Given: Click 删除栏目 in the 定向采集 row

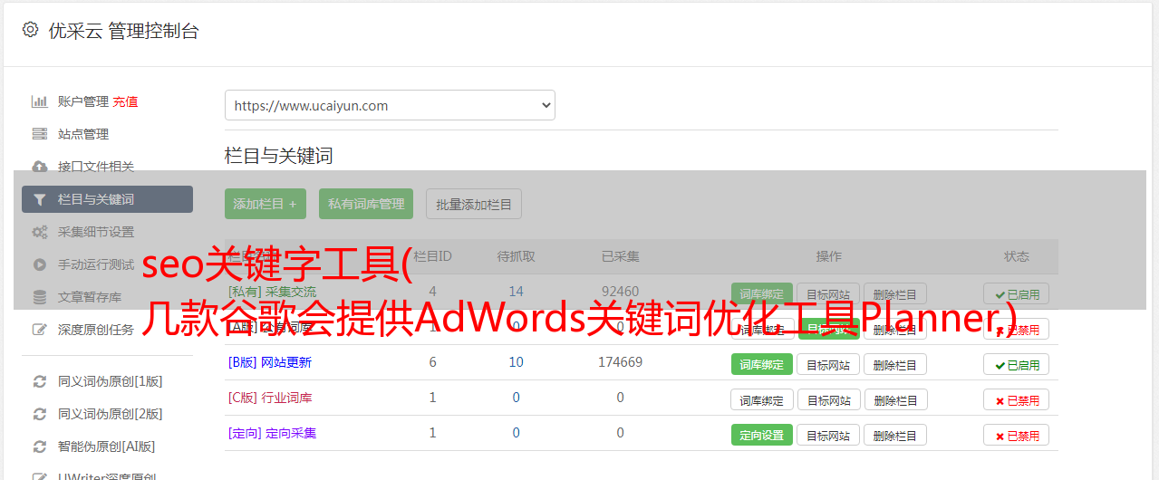Looking at the screenshot, I should pos(895,436).
